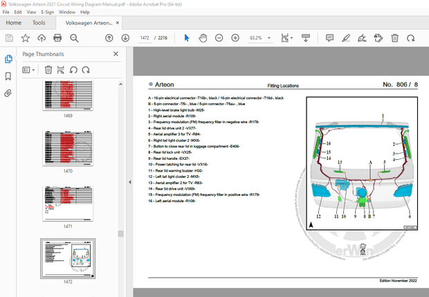429x297 pixels.
Task: Click the Stamp tool icon
Action: (x=378, y=38)
